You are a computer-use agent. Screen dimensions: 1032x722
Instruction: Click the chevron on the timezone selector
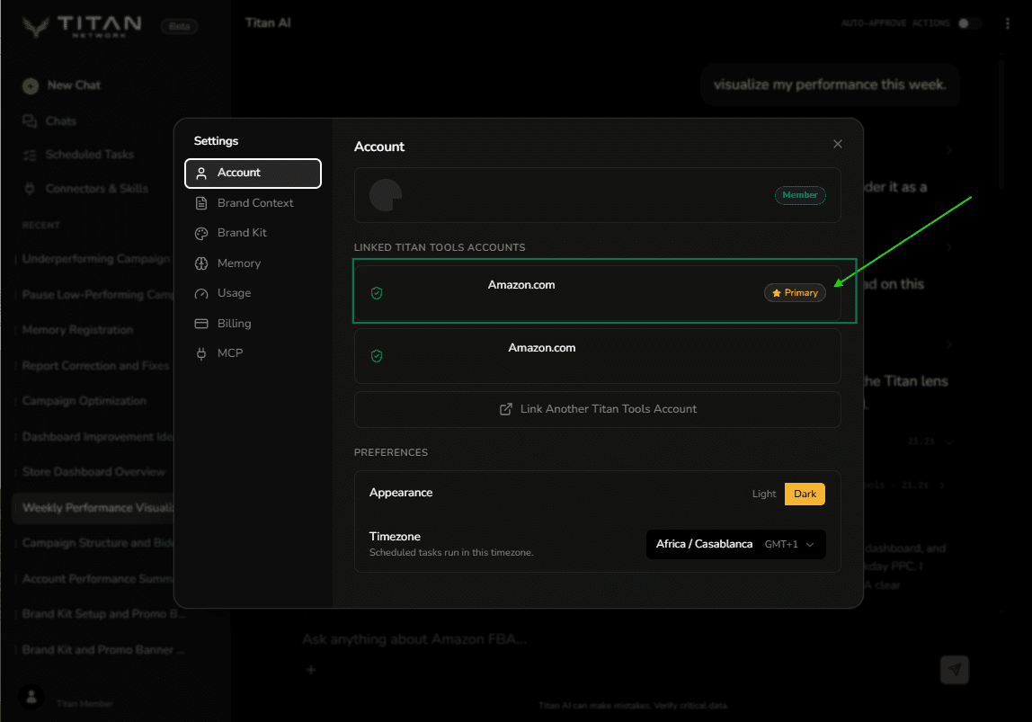[810, 544]
